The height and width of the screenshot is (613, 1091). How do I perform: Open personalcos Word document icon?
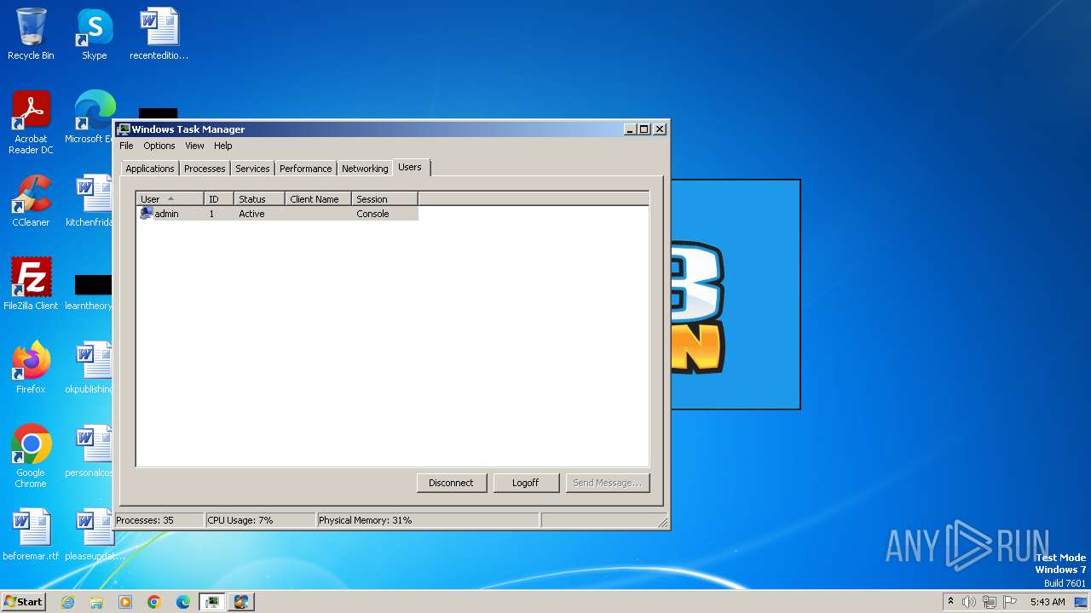(90, 451)
